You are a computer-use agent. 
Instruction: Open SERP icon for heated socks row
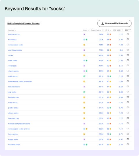coord(128,97)
